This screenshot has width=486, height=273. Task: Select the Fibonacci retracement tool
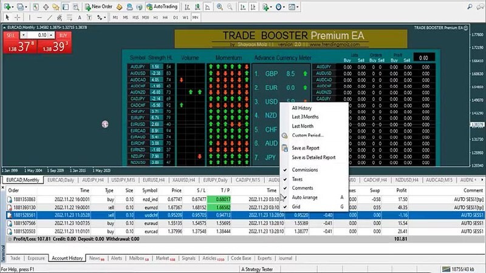[69, 18]
